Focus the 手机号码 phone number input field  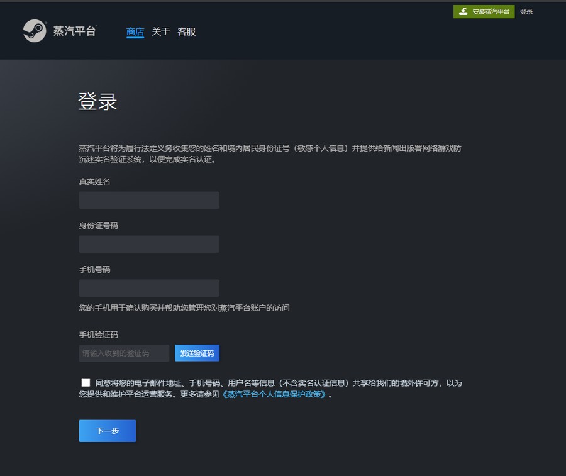(149, 288)
